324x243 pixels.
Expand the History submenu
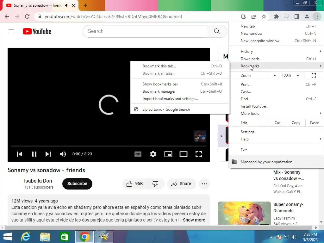[x=276, y=52]
